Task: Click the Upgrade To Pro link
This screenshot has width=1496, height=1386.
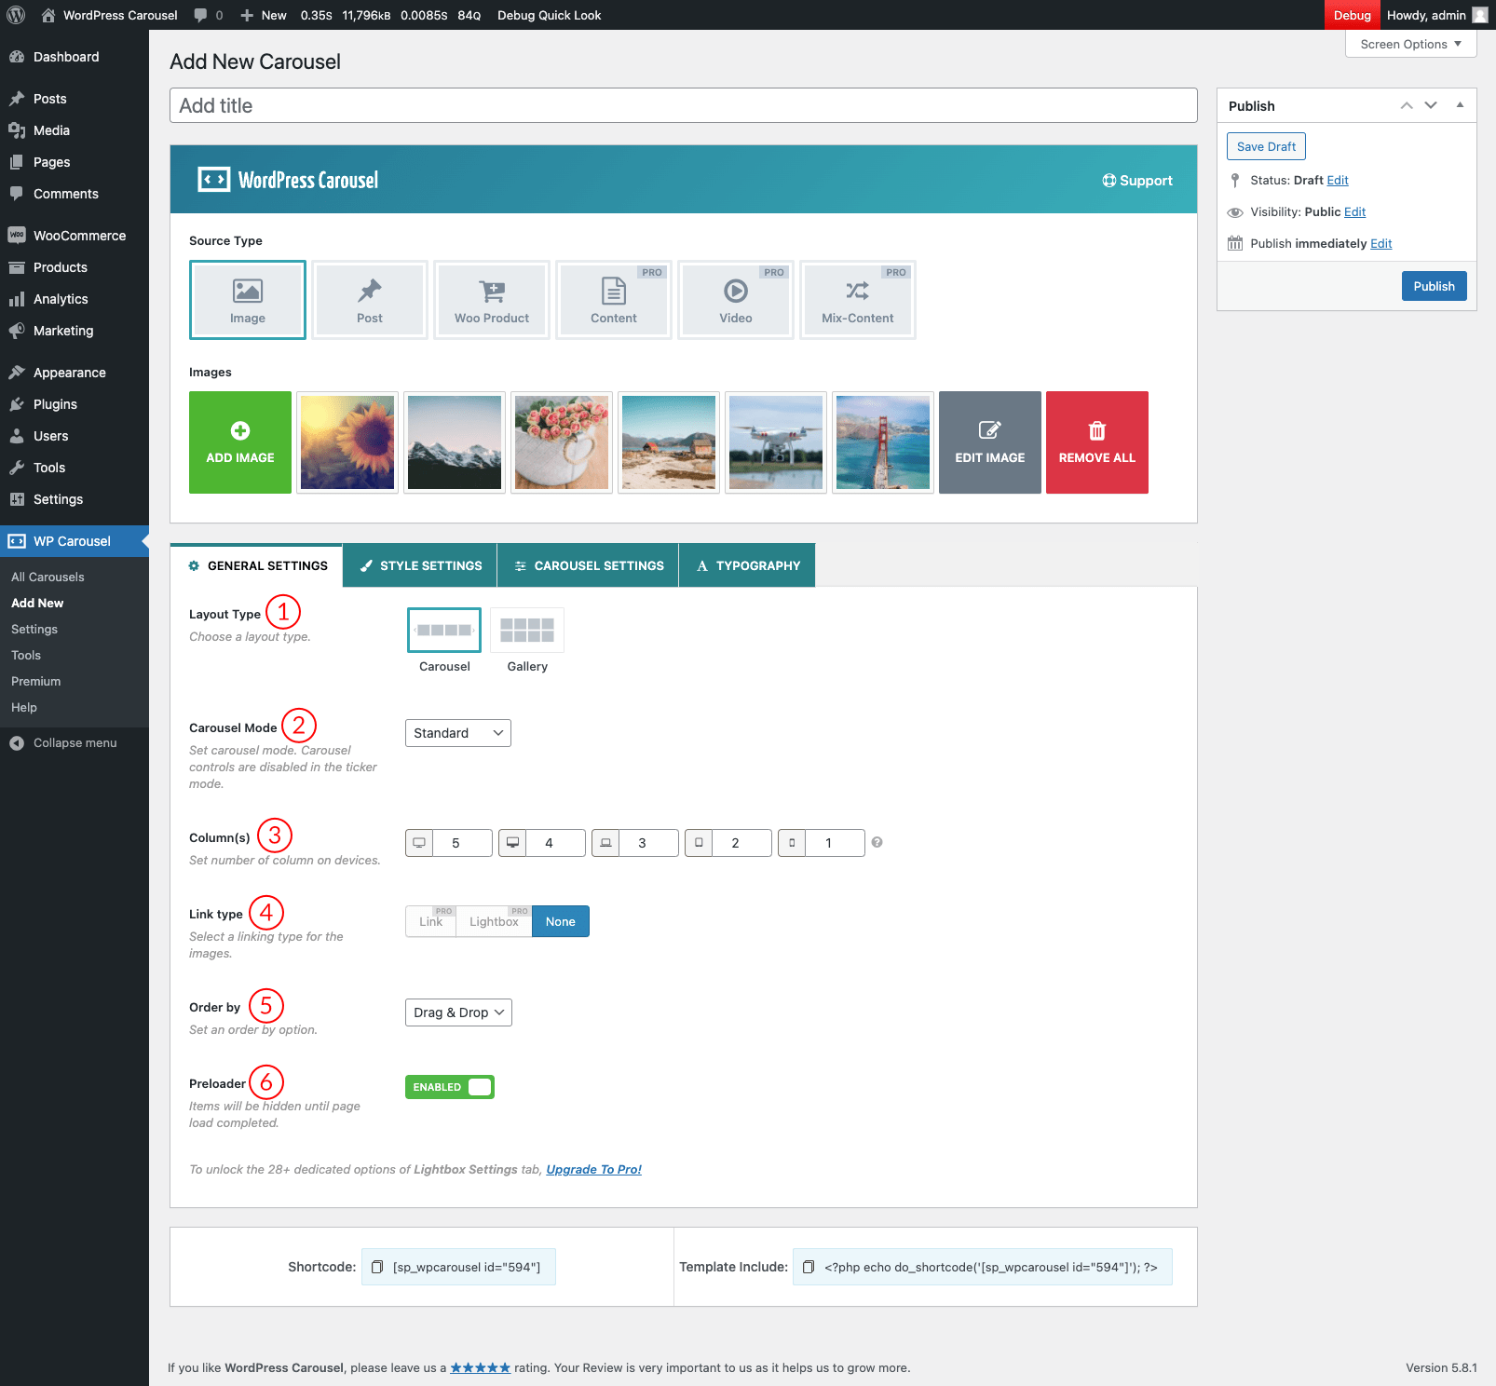Action: tap(593, 1169)
